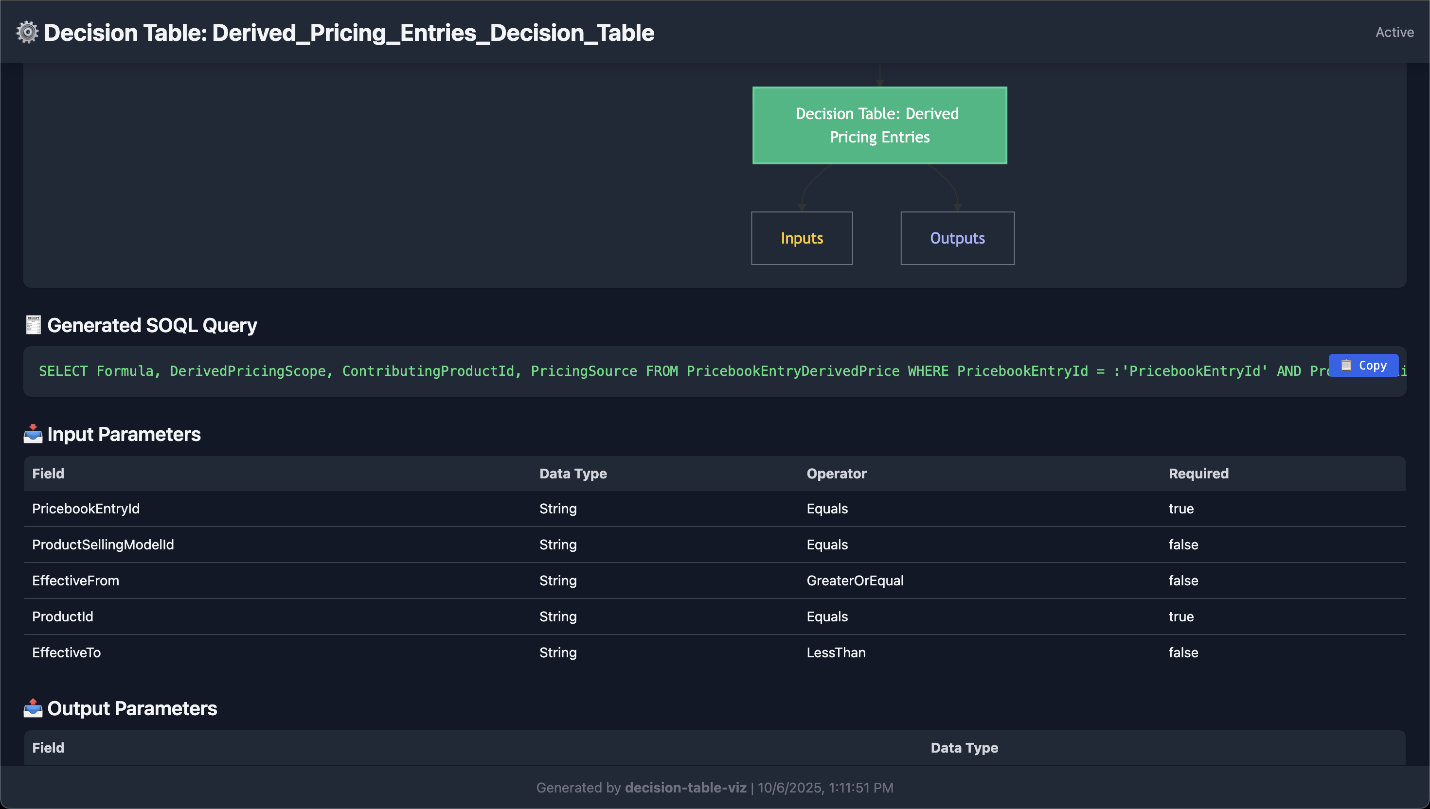Select the Inputs node in the diagram
The height and width of the screenshot is (809, 1430).
pos(802,238)
